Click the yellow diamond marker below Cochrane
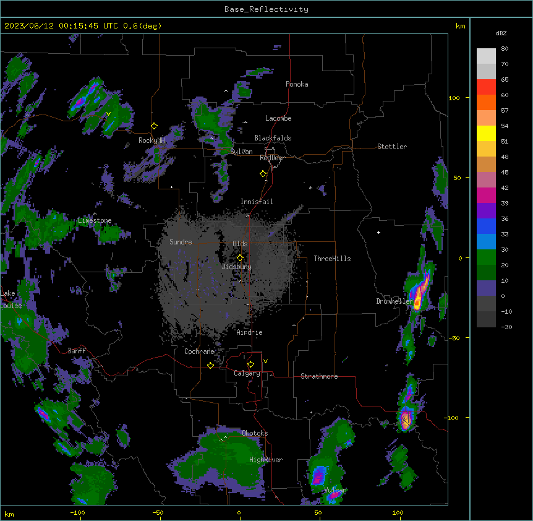 pos(210,365)
